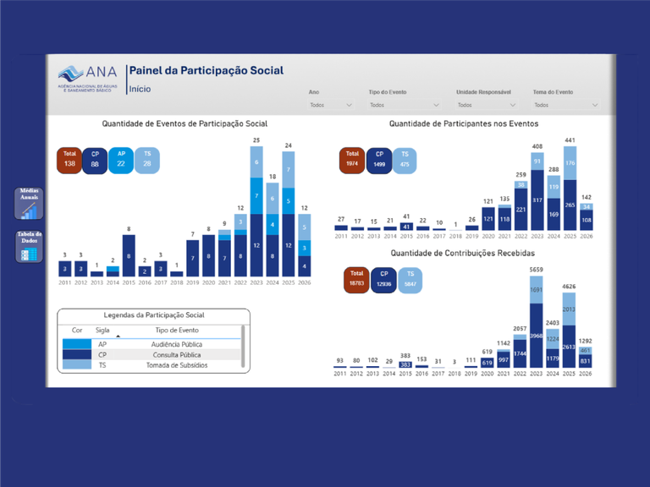
Task: Click the Início page label
Action: [140, 89]
